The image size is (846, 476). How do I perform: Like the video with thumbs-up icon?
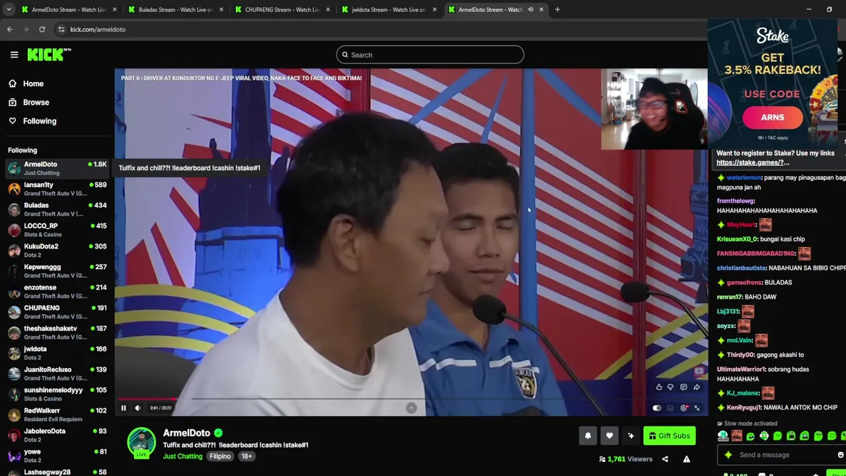[659, 387]
